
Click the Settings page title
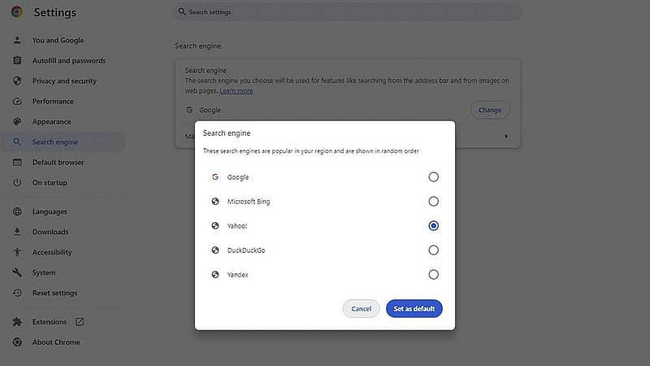pyautogui.click(x=55, y=12)
